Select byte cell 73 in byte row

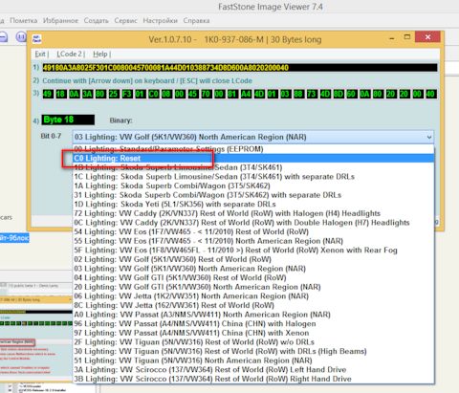(312, 94)
